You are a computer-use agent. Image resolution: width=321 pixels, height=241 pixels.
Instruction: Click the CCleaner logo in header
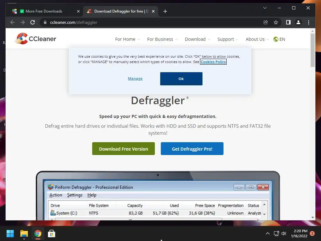tap(36, 39)
